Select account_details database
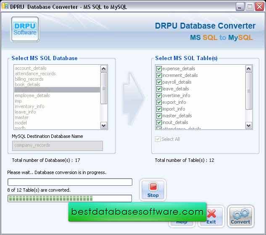 point(57,68)
